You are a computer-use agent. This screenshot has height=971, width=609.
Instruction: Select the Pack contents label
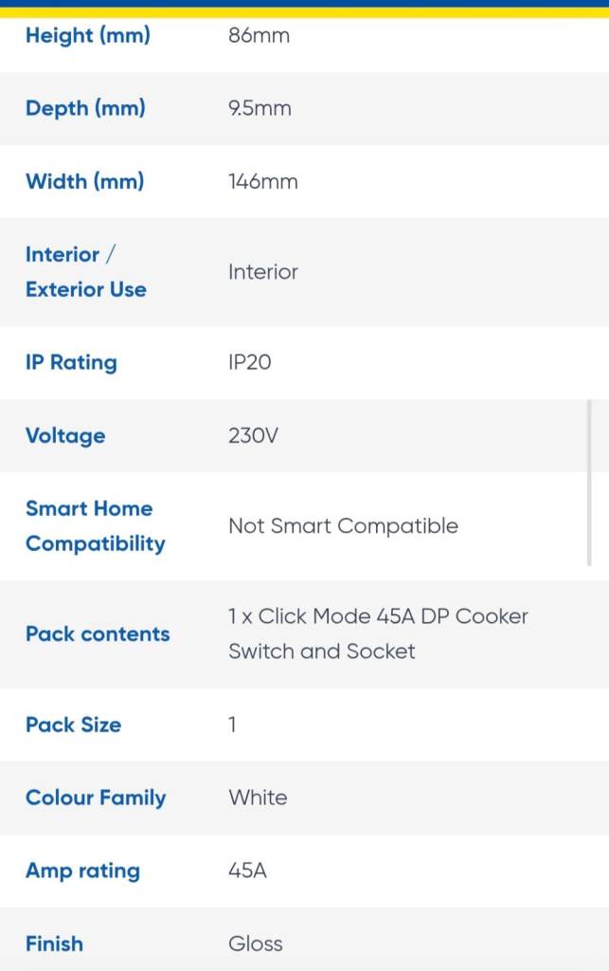click(x=98, y=634)
